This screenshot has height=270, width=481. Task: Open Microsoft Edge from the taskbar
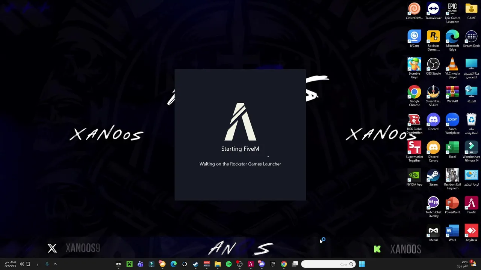[x=174, y=264]
